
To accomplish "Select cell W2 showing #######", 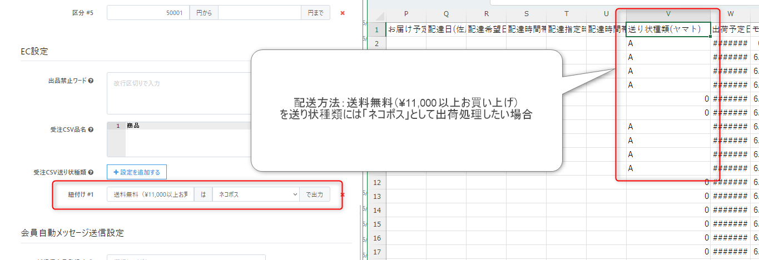I will point(731,43).
